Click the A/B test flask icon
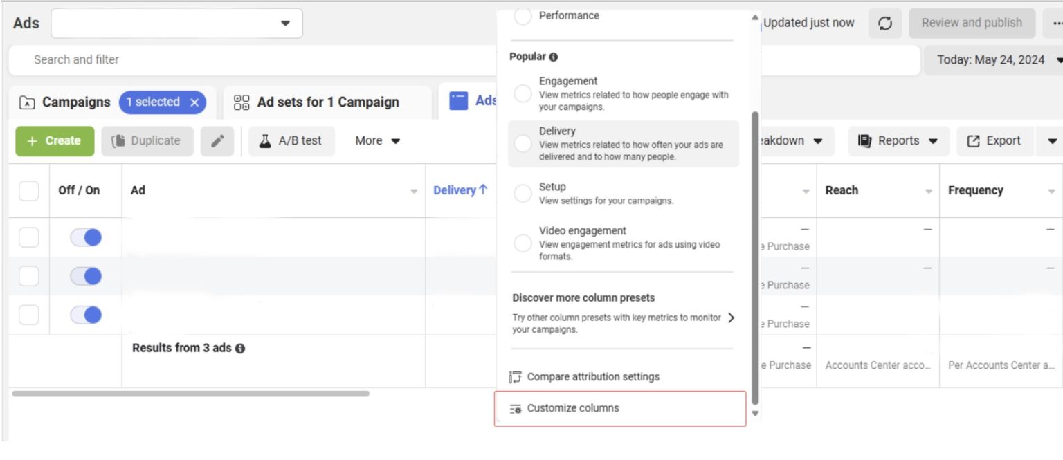 click(x=267, y=140)
